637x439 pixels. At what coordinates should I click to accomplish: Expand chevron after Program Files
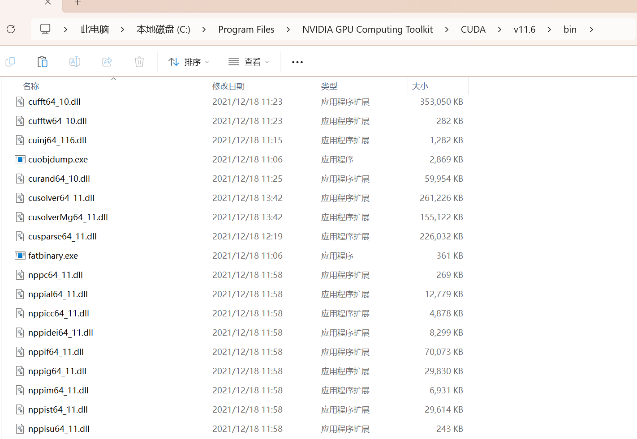tap(288, 30)
